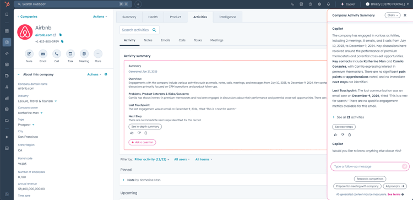Open the Settings gear in top bar

pyautogui.click(x=319, y=4)
